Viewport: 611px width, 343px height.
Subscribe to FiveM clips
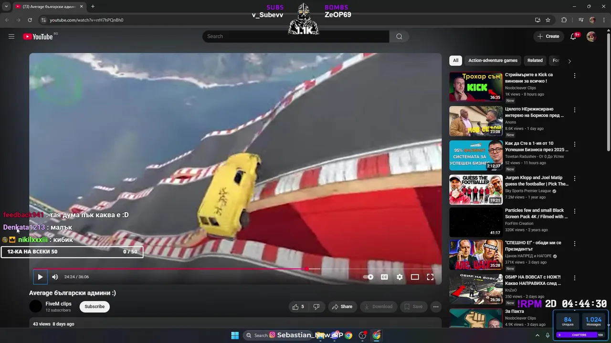[x=95, y=306]
